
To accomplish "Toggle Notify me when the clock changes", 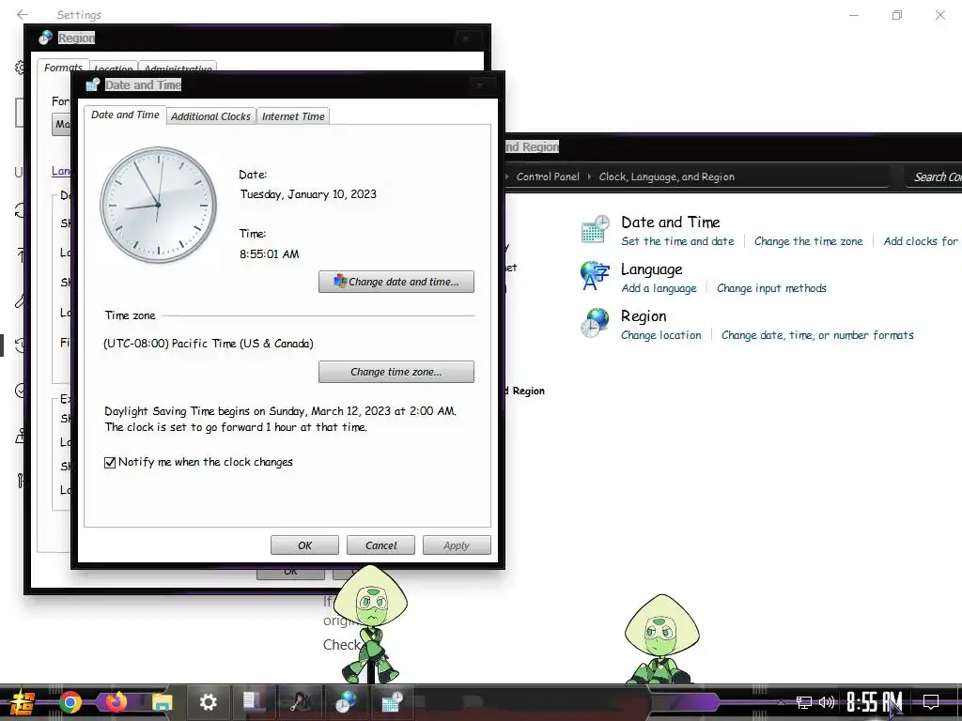I will (110, 462).
